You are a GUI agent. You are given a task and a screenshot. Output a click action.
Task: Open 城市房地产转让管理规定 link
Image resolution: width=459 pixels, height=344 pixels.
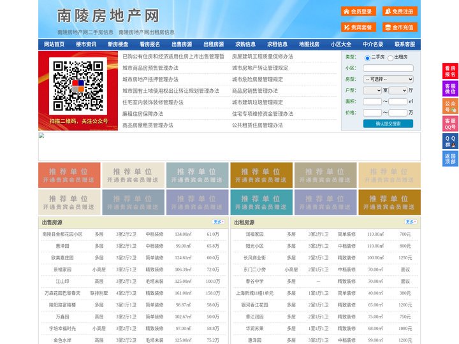[x=260, y=68]
